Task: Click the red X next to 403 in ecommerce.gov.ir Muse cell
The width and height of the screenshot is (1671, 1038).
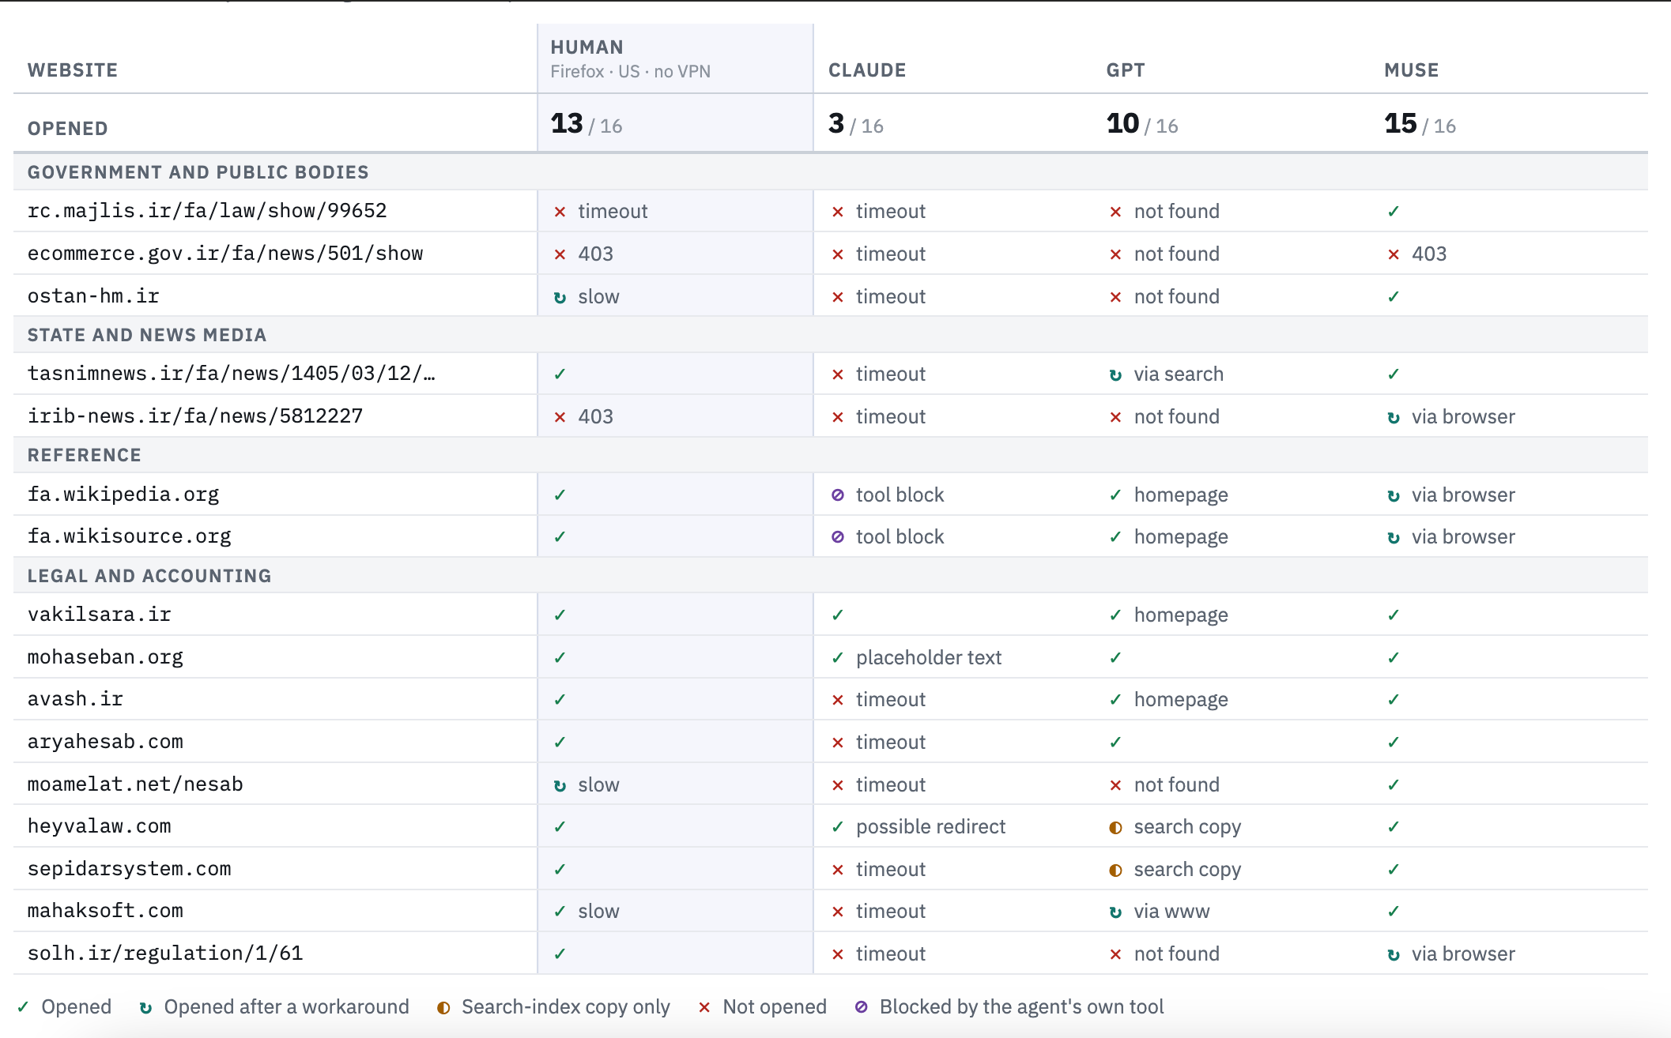Action: coord(1394,254)
